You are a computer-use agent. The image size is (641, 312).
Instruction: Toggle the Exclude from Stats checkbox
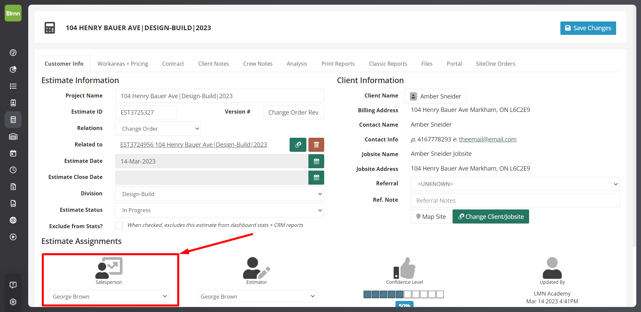(x=119, y=226)
